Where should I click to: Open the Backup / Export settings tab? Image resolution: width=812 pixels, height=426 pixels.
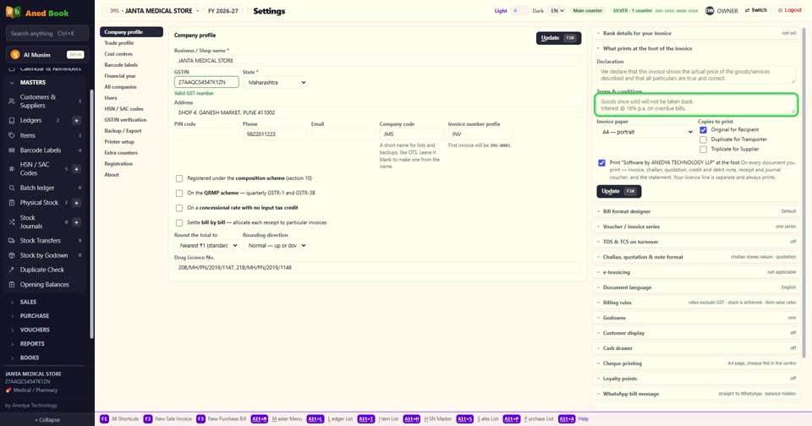[132, 131]
